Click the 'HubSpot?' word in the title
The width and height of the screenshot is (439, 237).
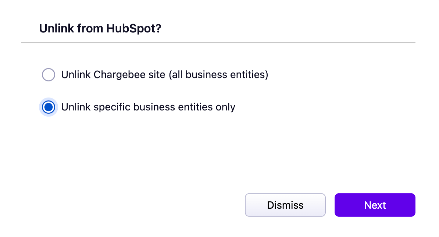(134, 28)
